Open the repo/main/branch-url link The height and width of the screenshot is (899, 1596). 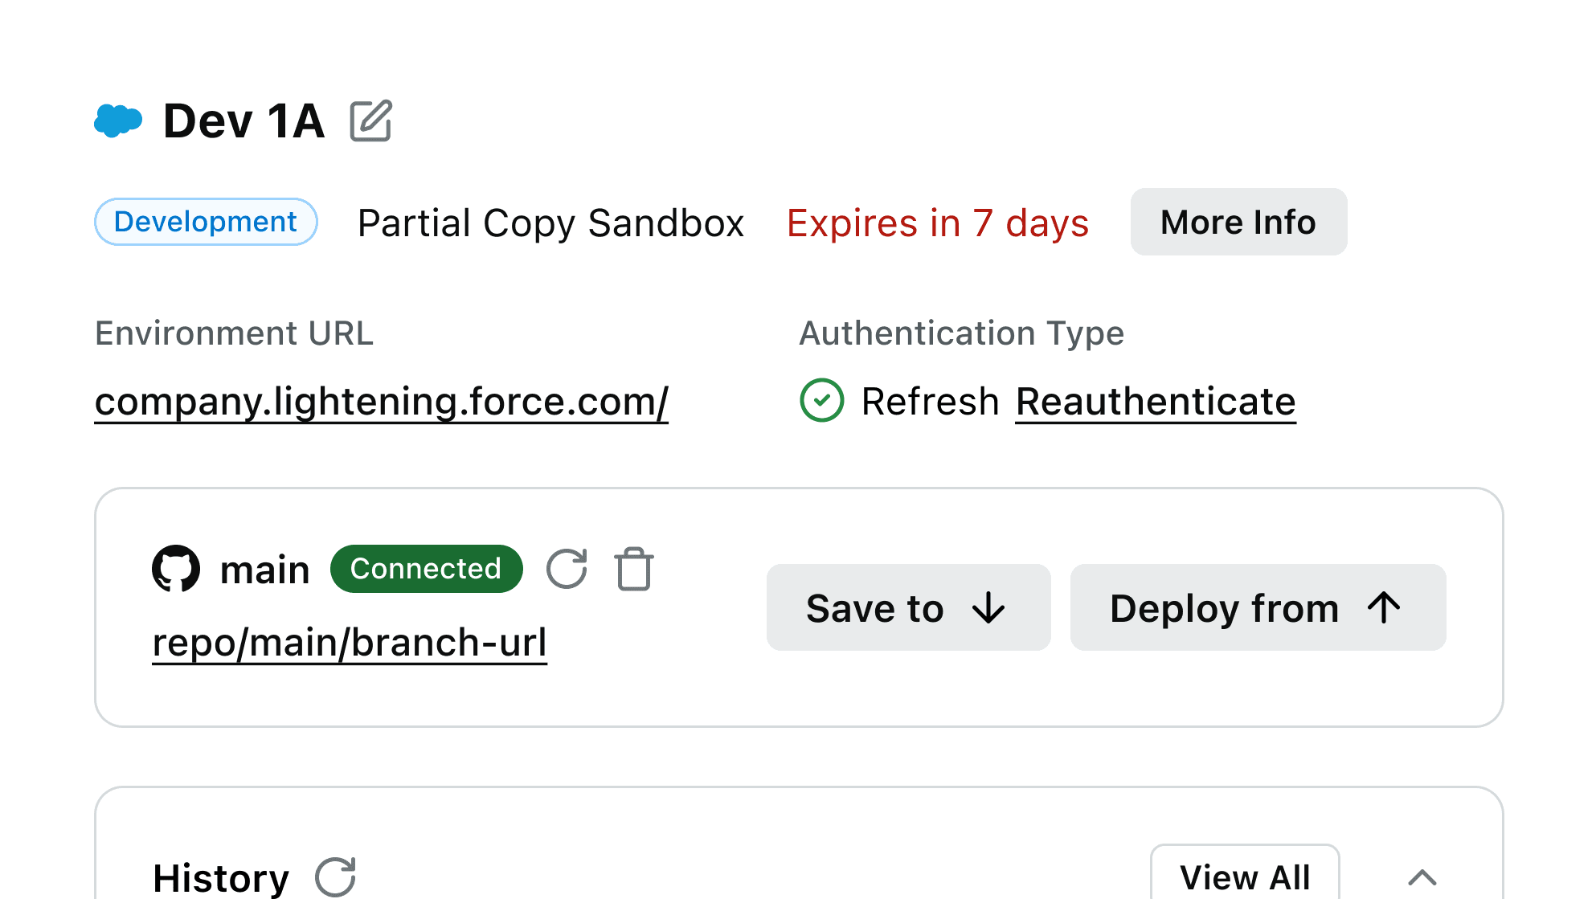[x=349, y=642]
